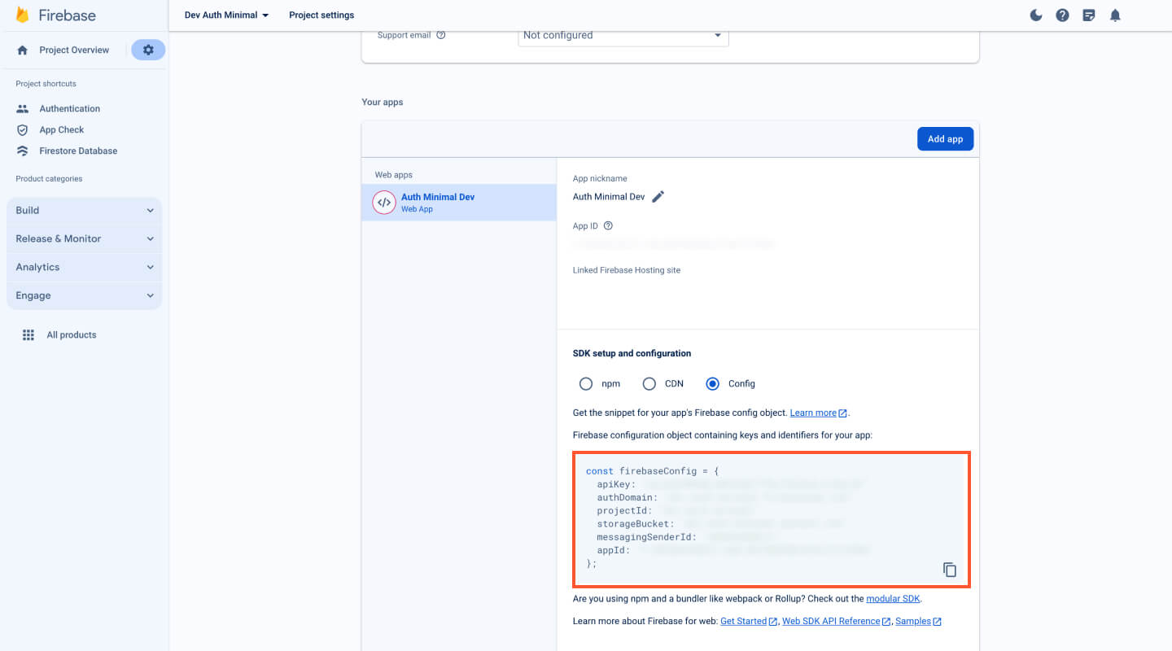Screen dimensions: 1172x651
Task: Expand the Engage category
Action: click(x=85, y=295)
